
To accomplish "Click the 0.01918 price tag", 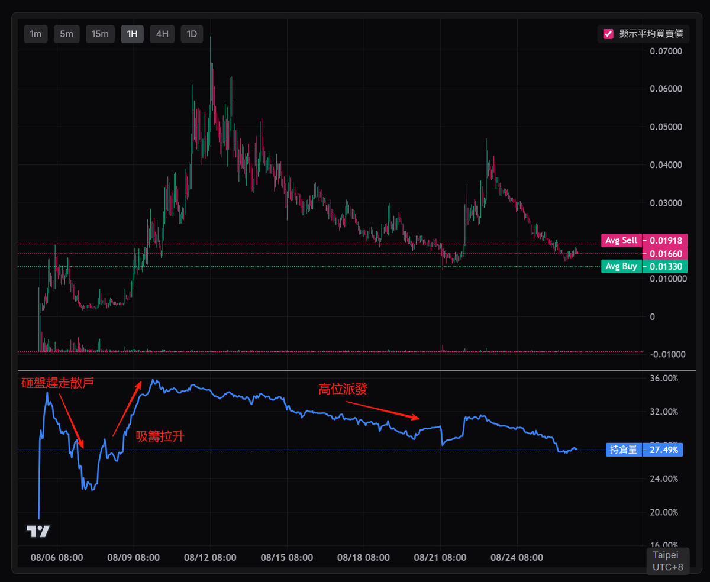I will click(665, 240).
